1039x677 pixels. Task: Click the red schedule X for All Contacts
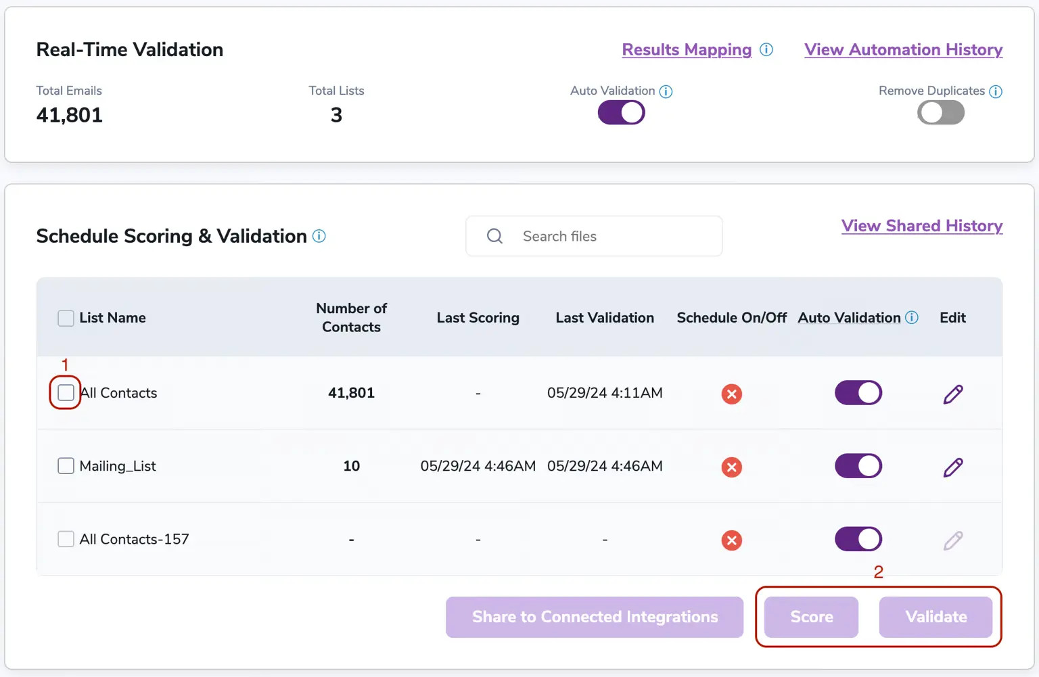click(731, 394)
